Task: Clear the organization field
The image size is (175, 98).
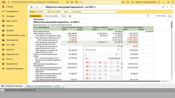Action: tap(116, 12)
